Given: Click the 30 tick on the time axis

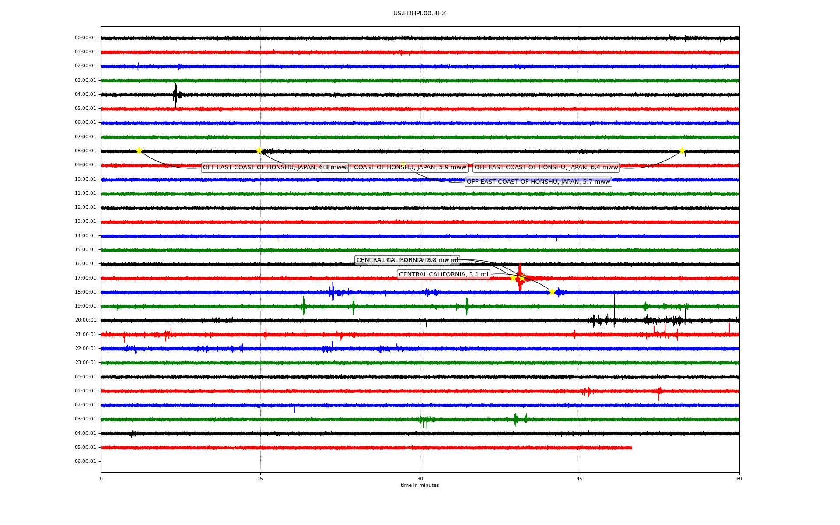Looking at the screenshot, I should pyautogui.click(x=420, y=479).
